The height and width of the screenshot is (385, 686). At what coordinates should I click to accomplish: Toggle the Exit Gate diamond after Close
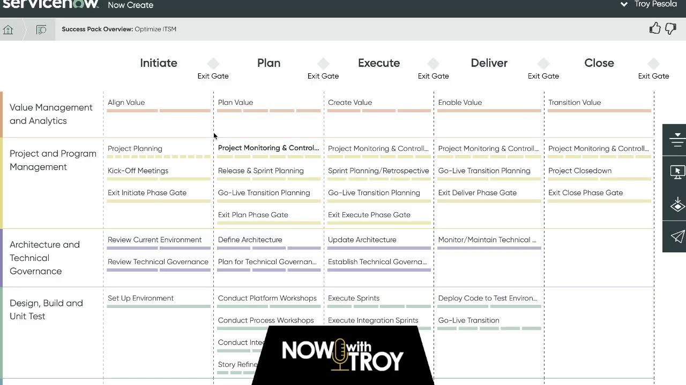(653, 63)
